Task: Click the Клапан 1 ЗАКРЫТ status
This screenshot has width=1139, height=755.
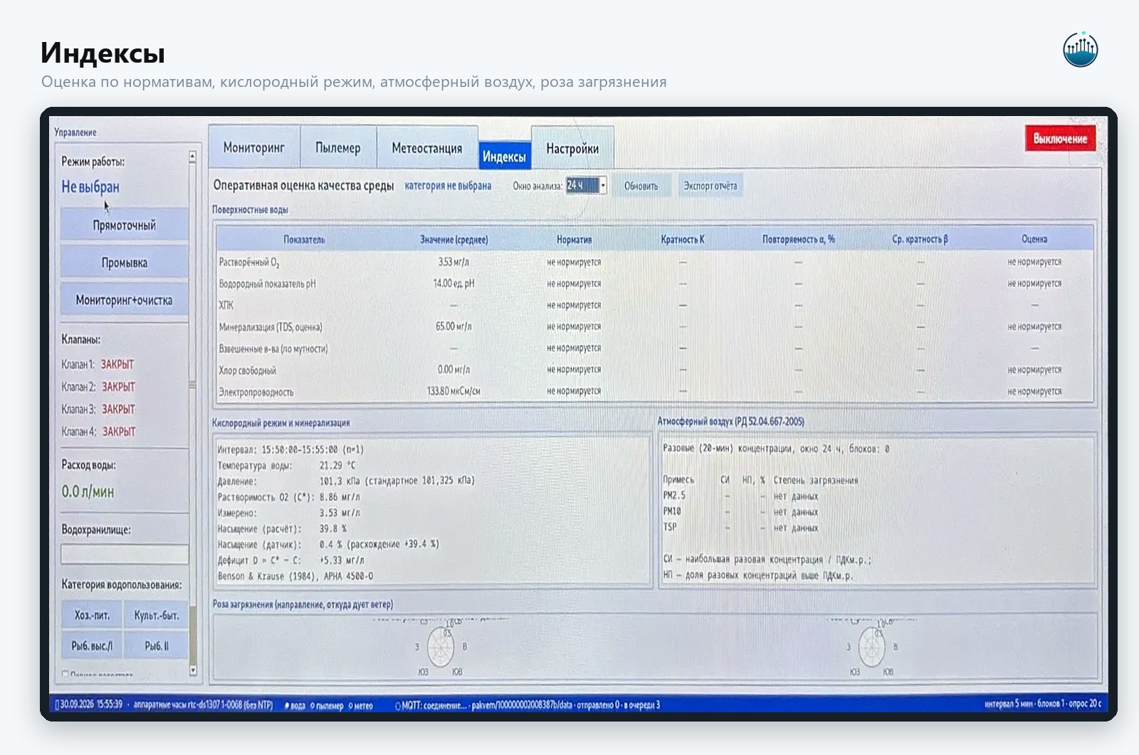Action: click(117, 364)
